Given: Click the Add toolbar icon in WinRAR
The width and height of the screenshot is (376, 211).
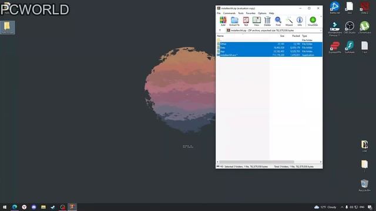Looking at the screenshot, I should click(223, 21).
